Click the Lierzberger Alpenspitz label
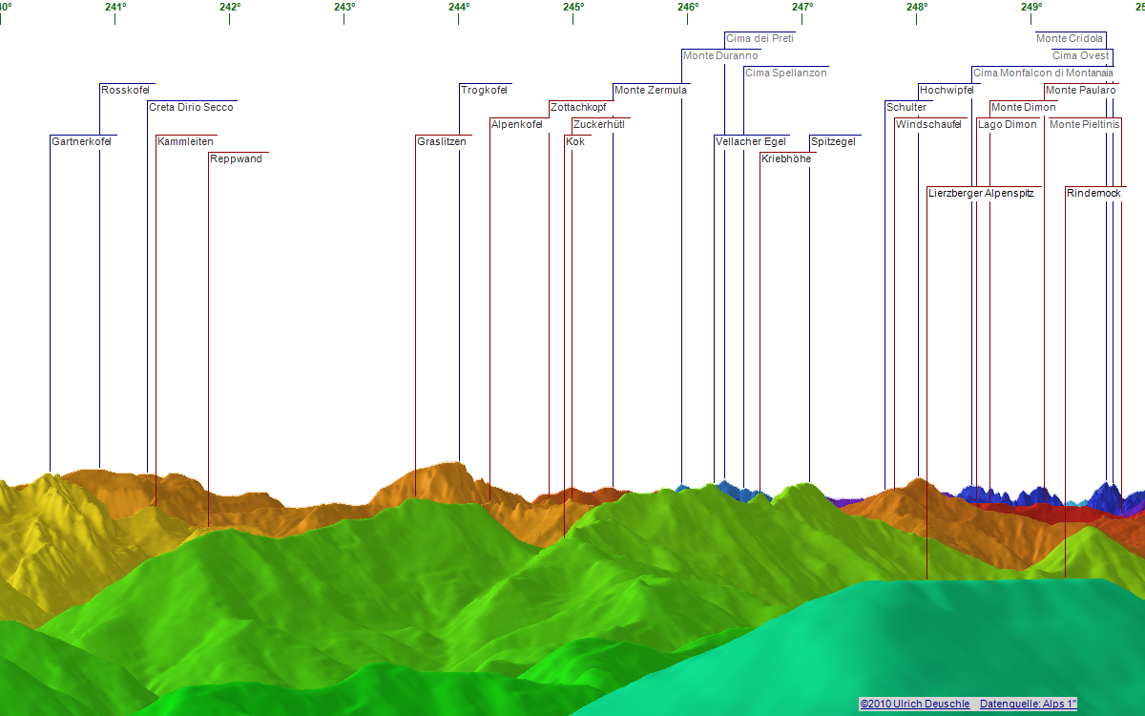The image size is (1145, 716). (982, 193)
